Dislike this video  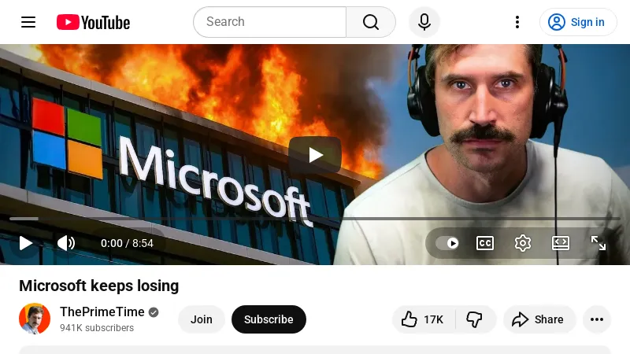tap(474, 319)
